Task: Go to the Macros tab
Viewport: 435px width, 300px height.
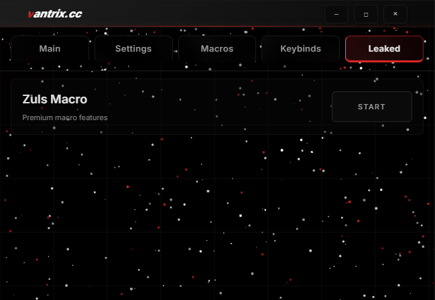Action: point(217,48)
